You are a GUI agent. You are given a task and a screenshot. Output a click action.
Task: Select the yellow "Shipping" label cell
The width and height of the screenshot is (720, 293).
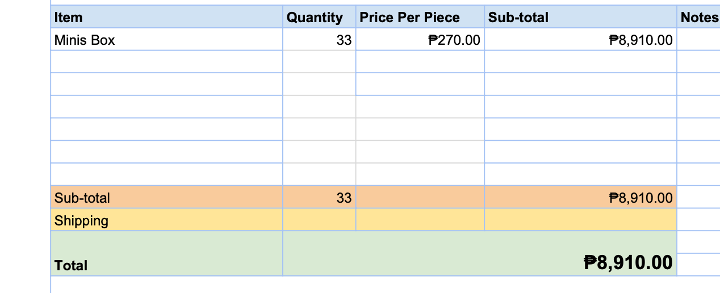point(166,220)
